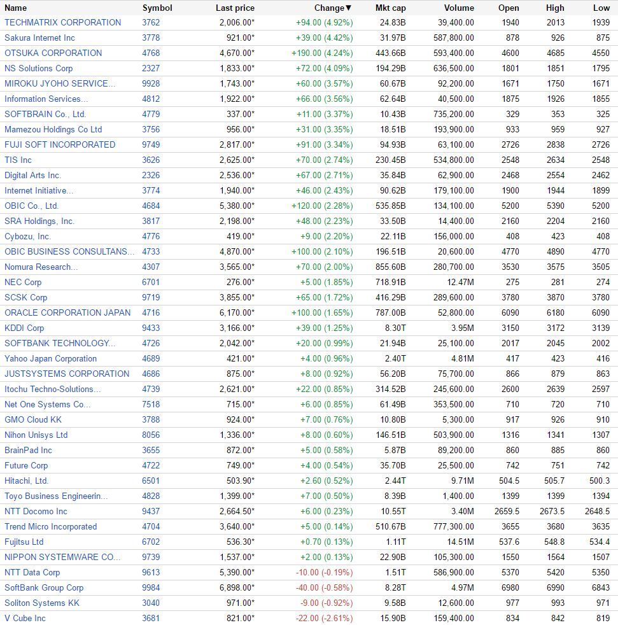Click ticker symbol 4768

151,53
